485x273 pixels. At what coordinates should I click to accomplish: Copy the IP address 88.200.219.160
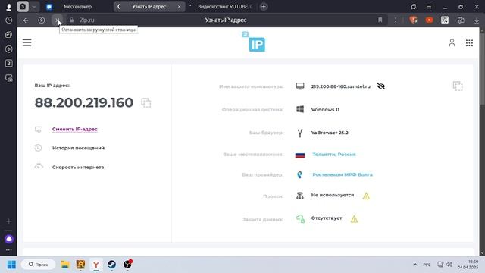pyautogui.click(x=146, y=103)
